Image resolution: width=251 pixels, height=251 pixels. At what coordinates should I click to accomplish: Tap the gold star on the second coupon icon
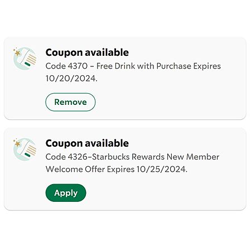point(17,144)
